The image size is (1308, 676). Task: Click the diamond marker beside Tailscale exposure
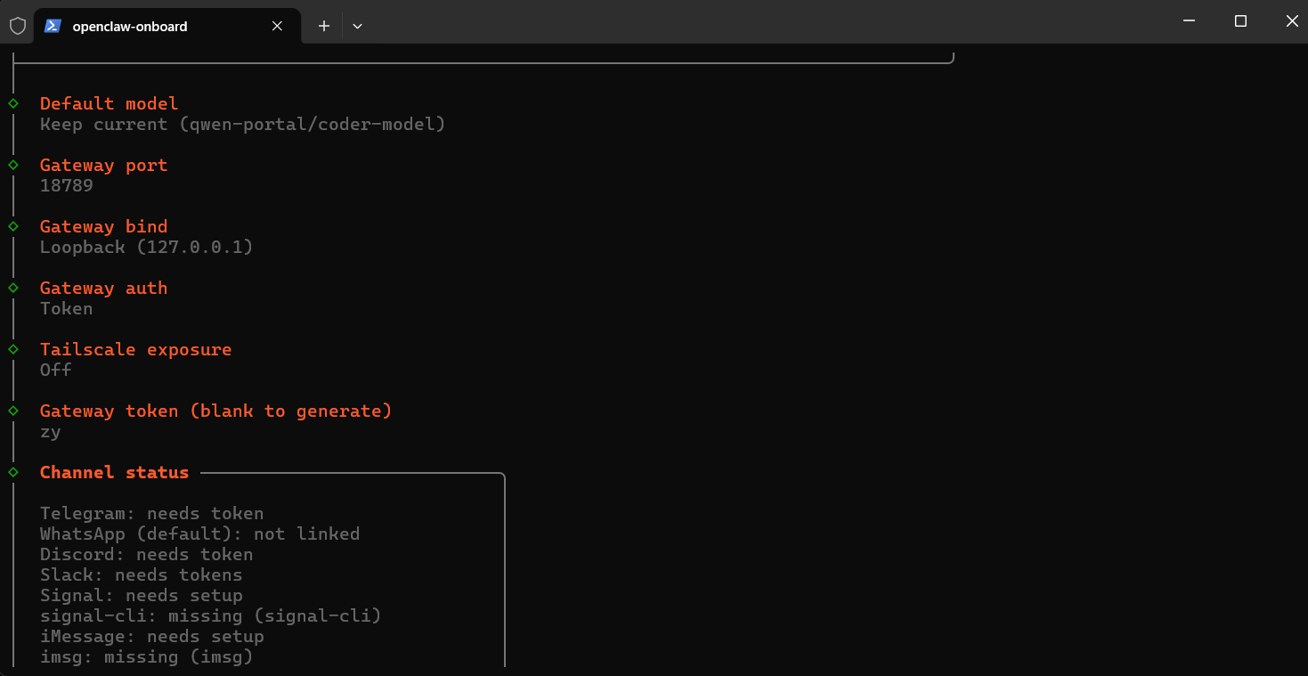(x=13, y=349)
